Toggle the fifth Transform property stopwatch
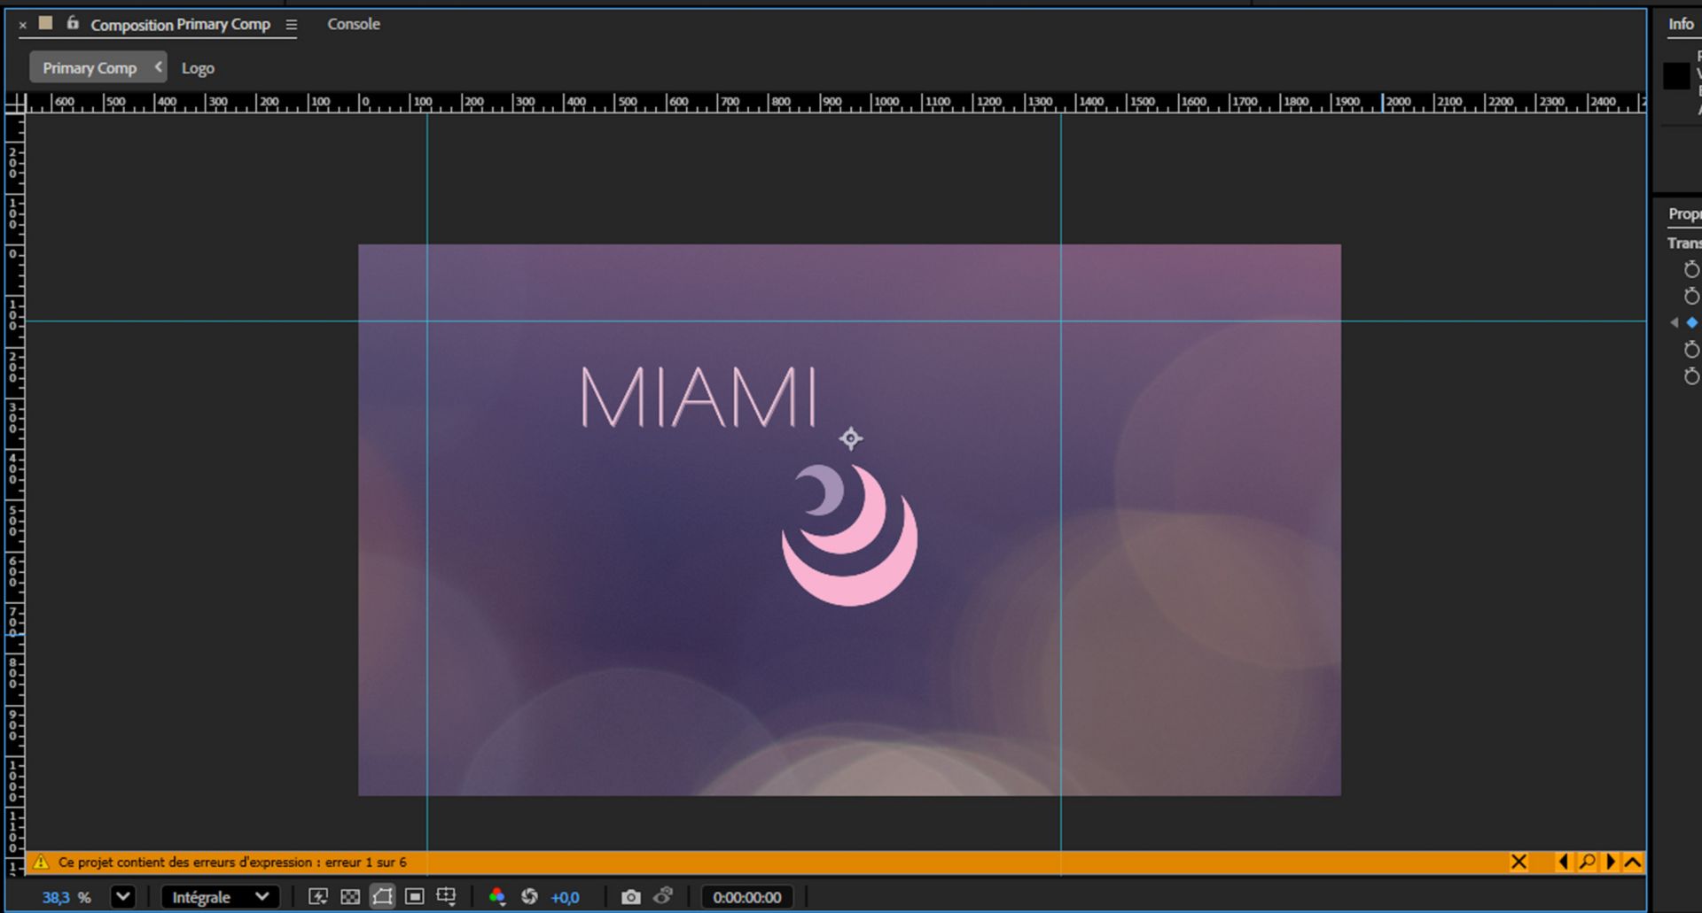1702x913 pixels. pyautogui.click(x=1691, y=376)
